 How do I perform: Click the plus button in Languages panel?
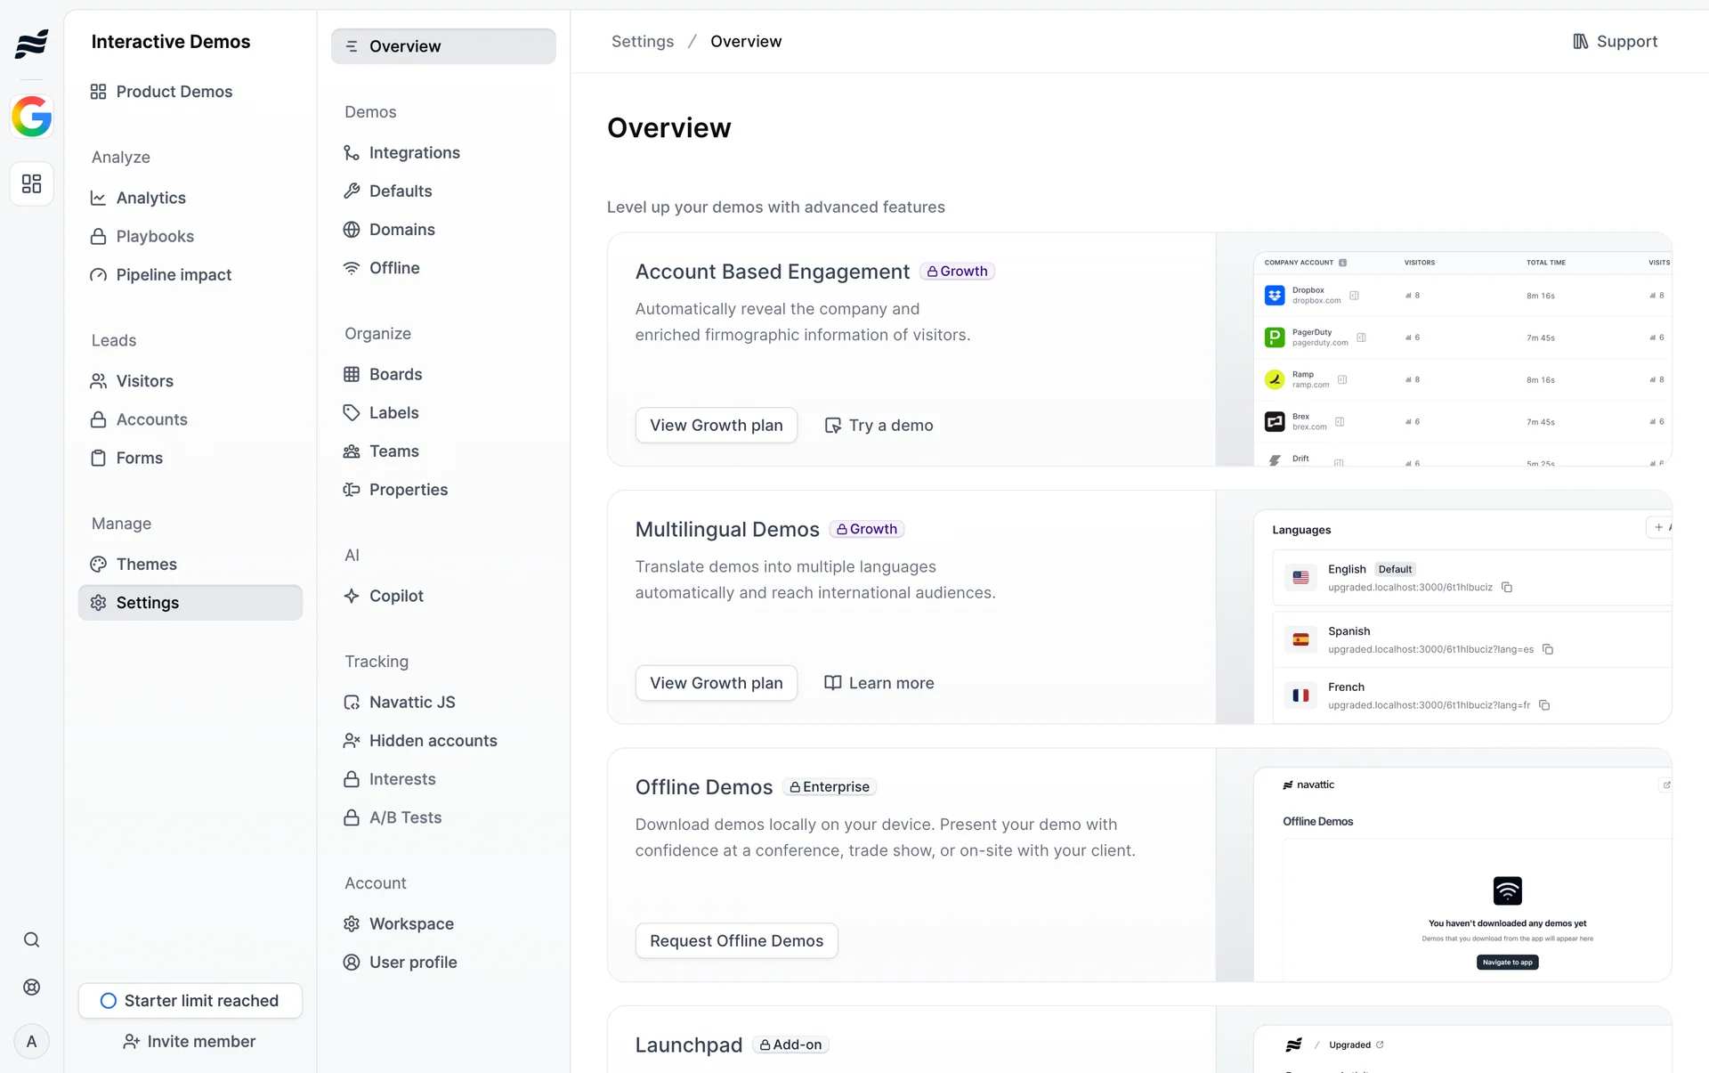[1658, 527]
